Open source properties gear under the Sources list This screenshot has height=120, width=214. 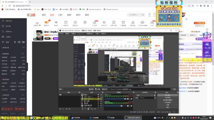point(89,109)
